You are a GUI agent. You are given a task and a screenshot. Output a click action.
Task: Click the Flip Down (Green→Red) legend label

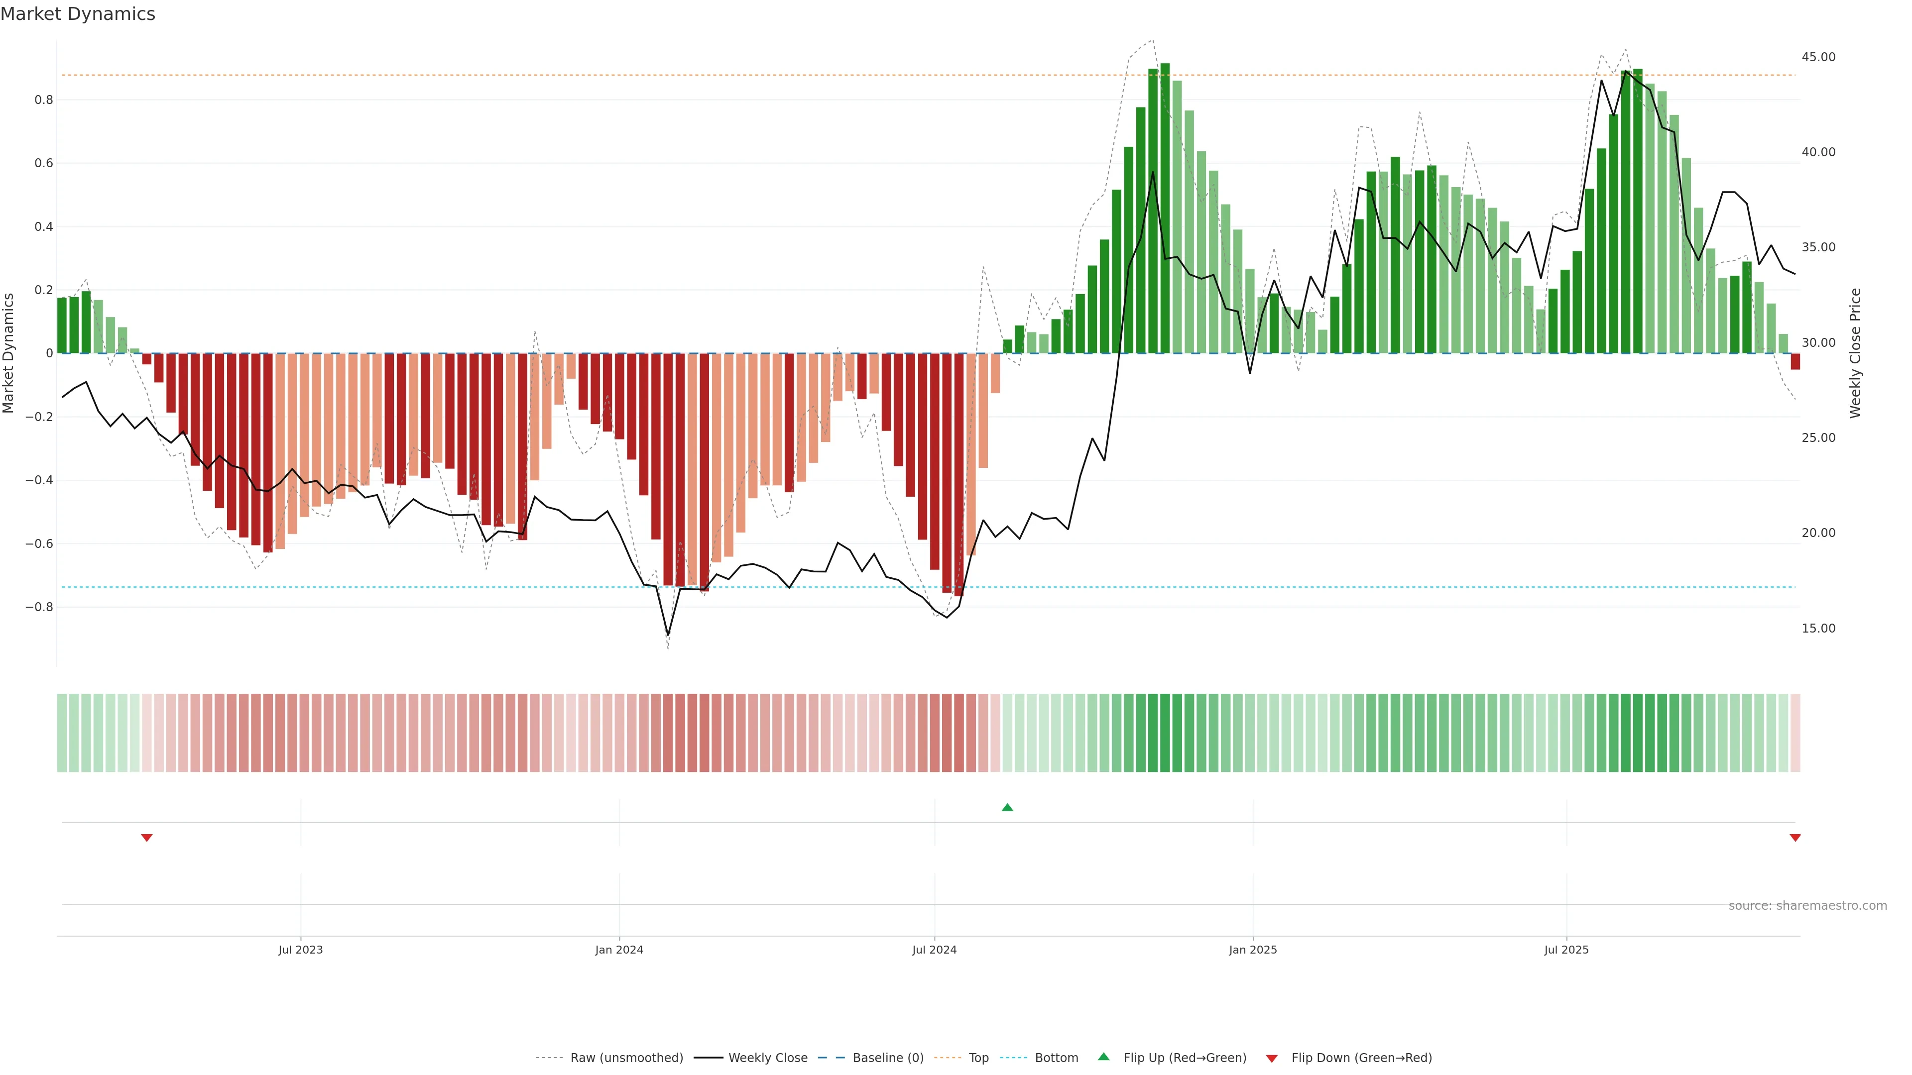(1361, 1058)
